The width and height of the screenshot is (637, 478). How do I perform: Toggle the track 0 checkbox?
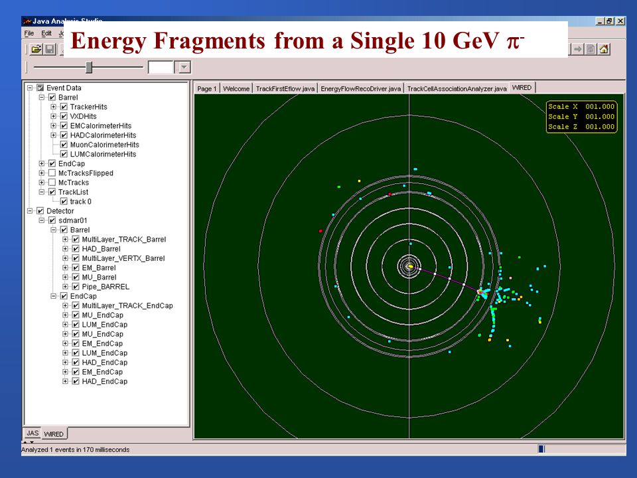64,201
